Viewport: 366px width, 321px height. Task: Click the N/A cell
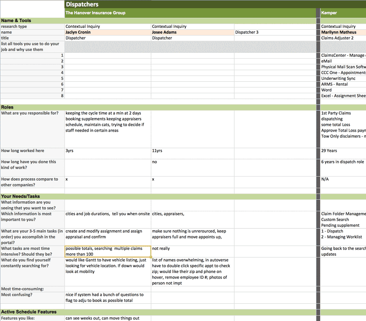tap(343, 182)
